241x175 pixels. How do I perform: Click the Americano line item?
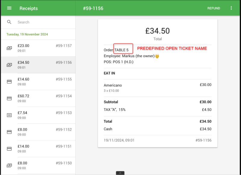[112, 85]
